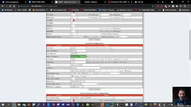
Task: Select the Private node type
Action: (72, 76)
